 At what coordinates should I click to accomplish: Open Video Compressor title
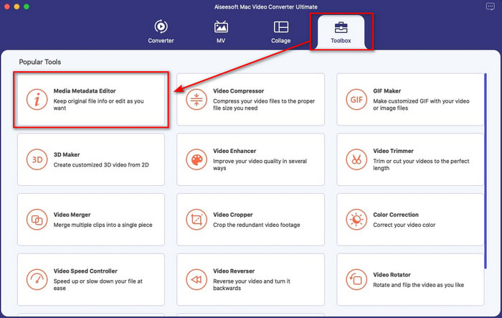(239, 91)
